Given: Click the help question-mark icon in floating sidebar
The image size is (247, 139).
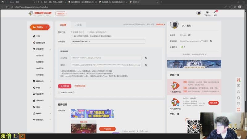Looking at the screenshot, I should tap(238, 92).
